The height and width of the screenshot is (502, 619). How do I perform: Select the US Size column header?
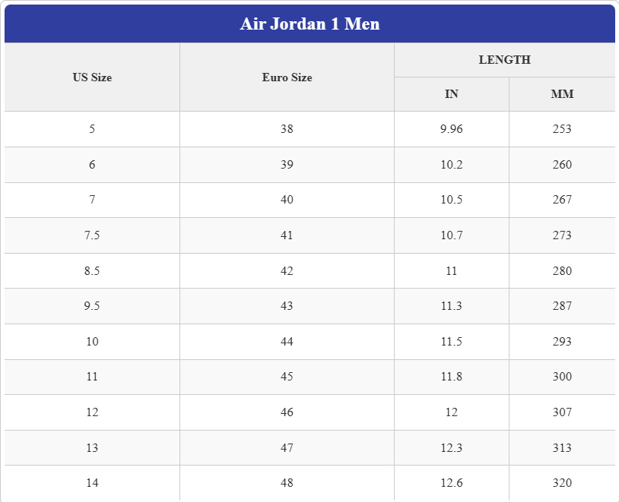(92, 77)
